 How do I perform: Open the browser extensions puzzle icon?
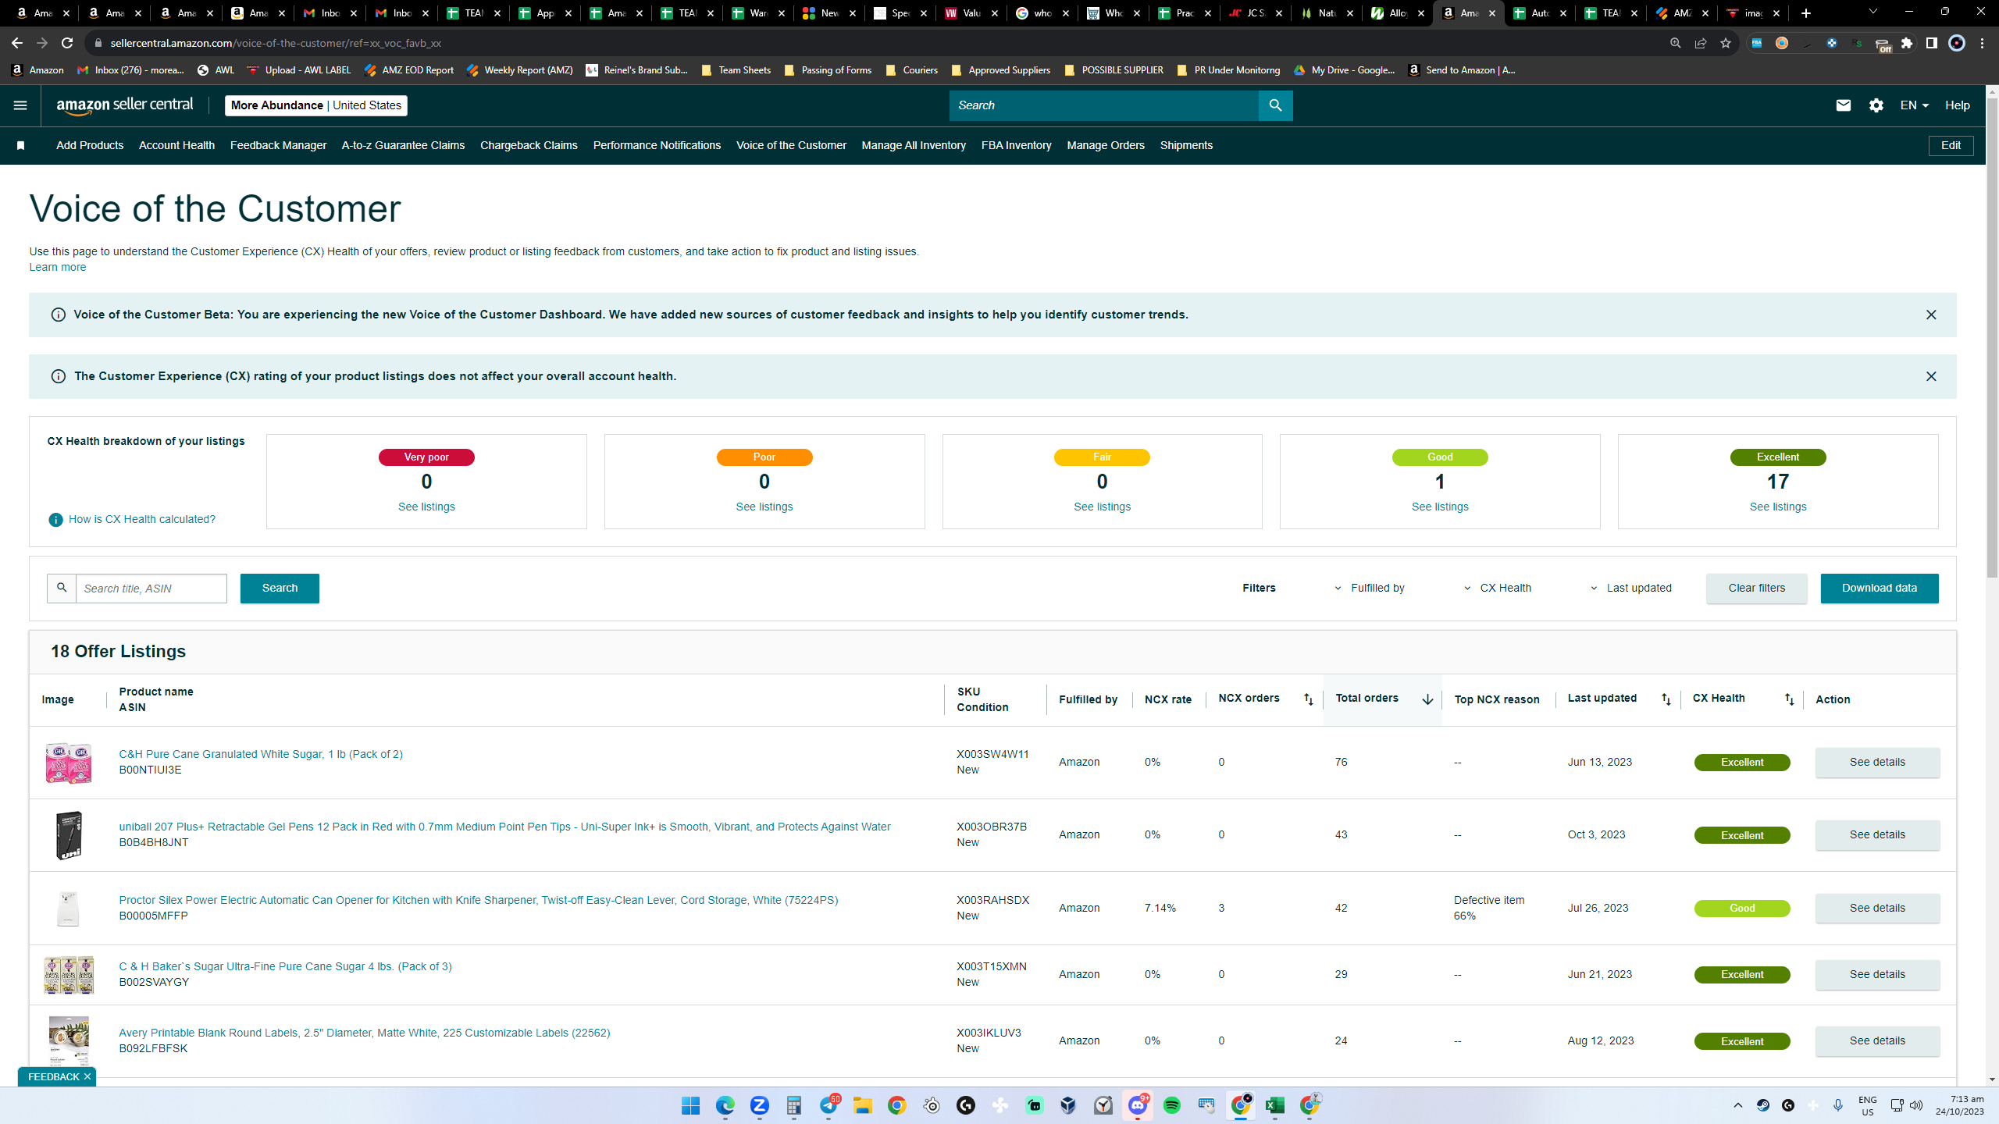(1907, 43)
